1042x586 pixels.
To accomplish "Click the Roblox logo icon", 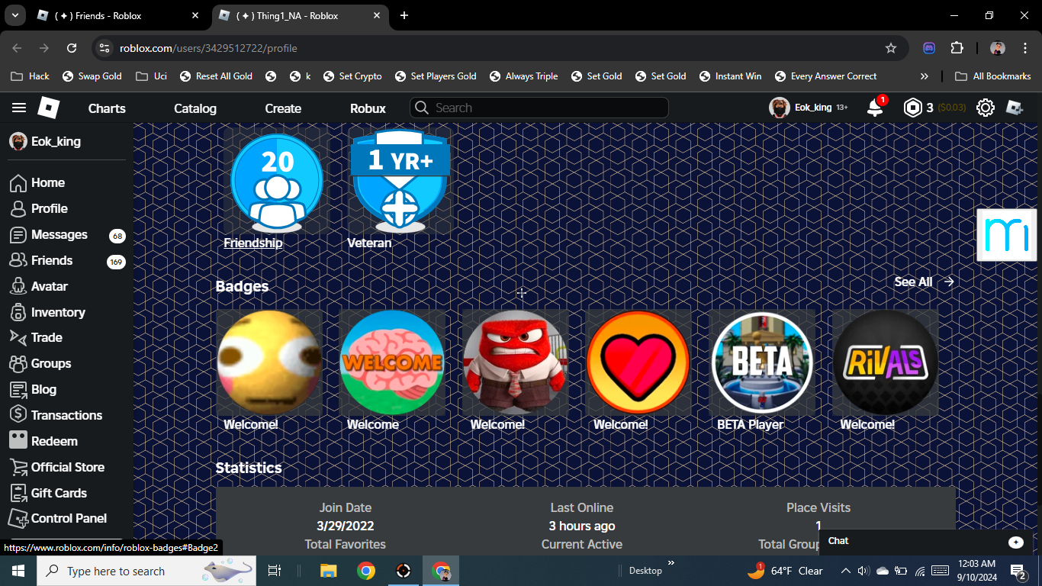I will (49, 108).
